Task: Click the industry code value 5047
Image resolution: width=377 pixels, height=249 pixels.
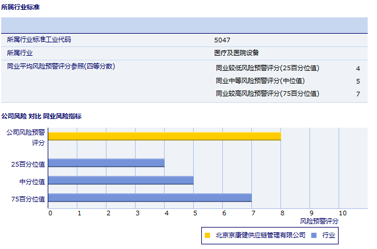Action: (222, 40)
